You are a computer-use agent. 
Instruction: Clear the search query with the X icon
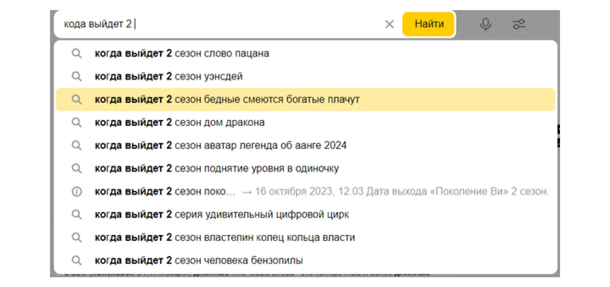(x=389, y=25)
